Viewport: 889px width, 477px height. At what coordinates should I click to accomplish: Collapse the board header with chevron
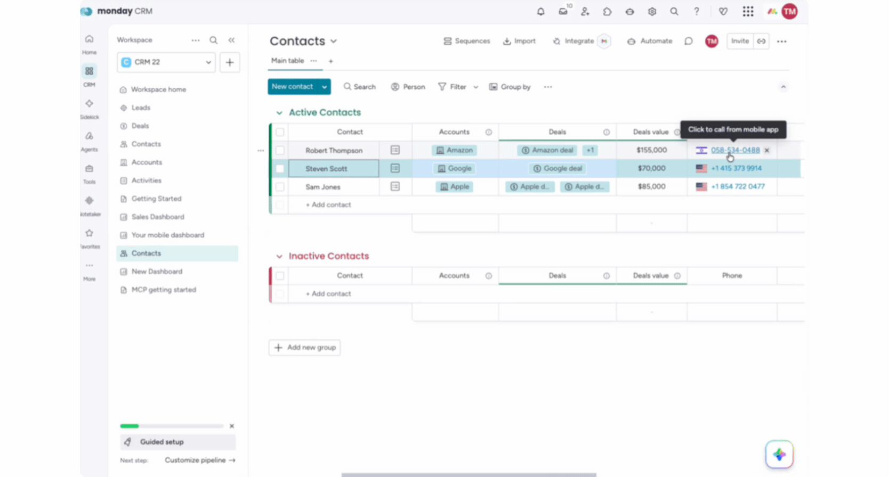[783, 87]
